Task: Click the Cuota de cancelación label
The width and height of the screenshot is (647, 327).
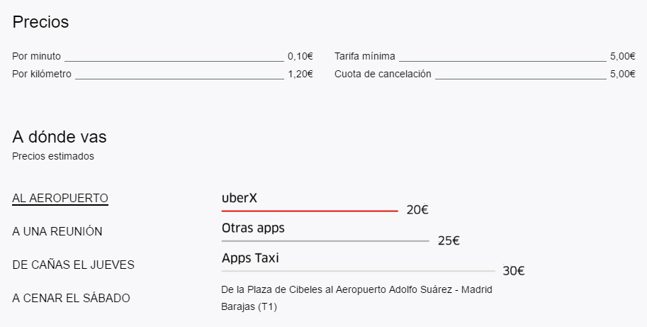Action: click(383, 74)
